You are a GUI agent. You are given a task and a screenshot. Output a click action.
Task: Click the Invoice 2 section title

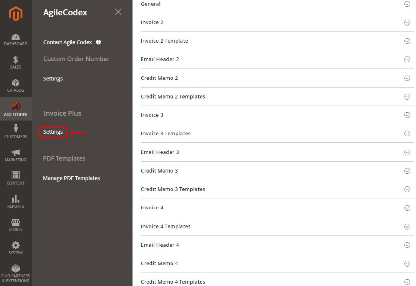[152, 22]
